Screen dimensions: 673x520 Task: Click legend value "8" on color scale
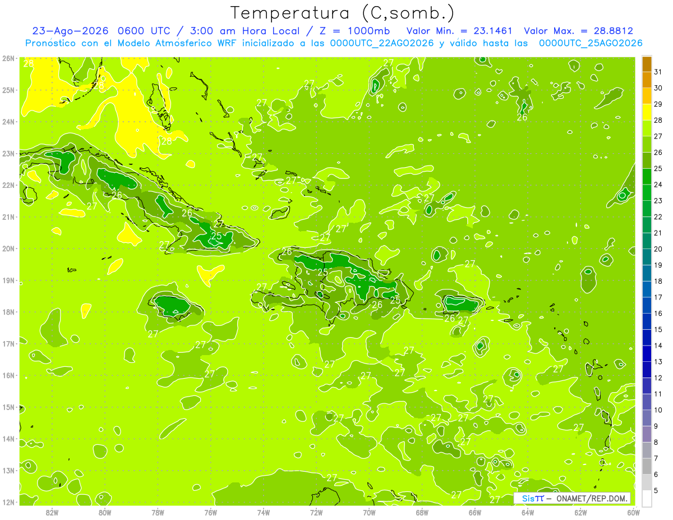tap(656, 443)
